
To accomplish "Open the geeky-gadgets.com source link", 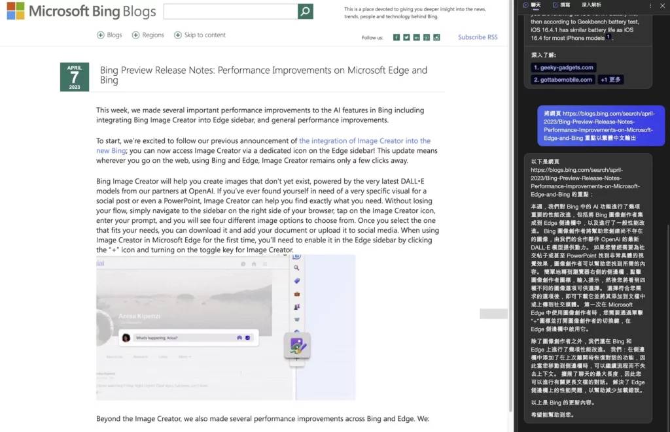I will tap(563, 66).
